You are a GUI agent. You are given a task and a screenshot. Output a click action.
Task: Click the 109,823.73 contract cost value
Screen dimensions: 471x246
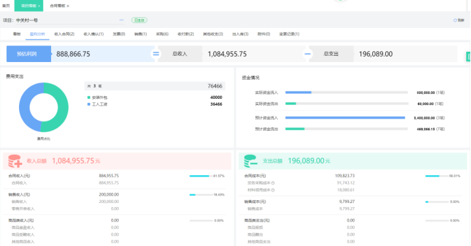(x=345, y=176)
